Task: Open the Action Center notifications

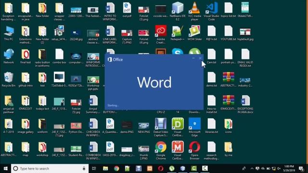Action: 301,169
